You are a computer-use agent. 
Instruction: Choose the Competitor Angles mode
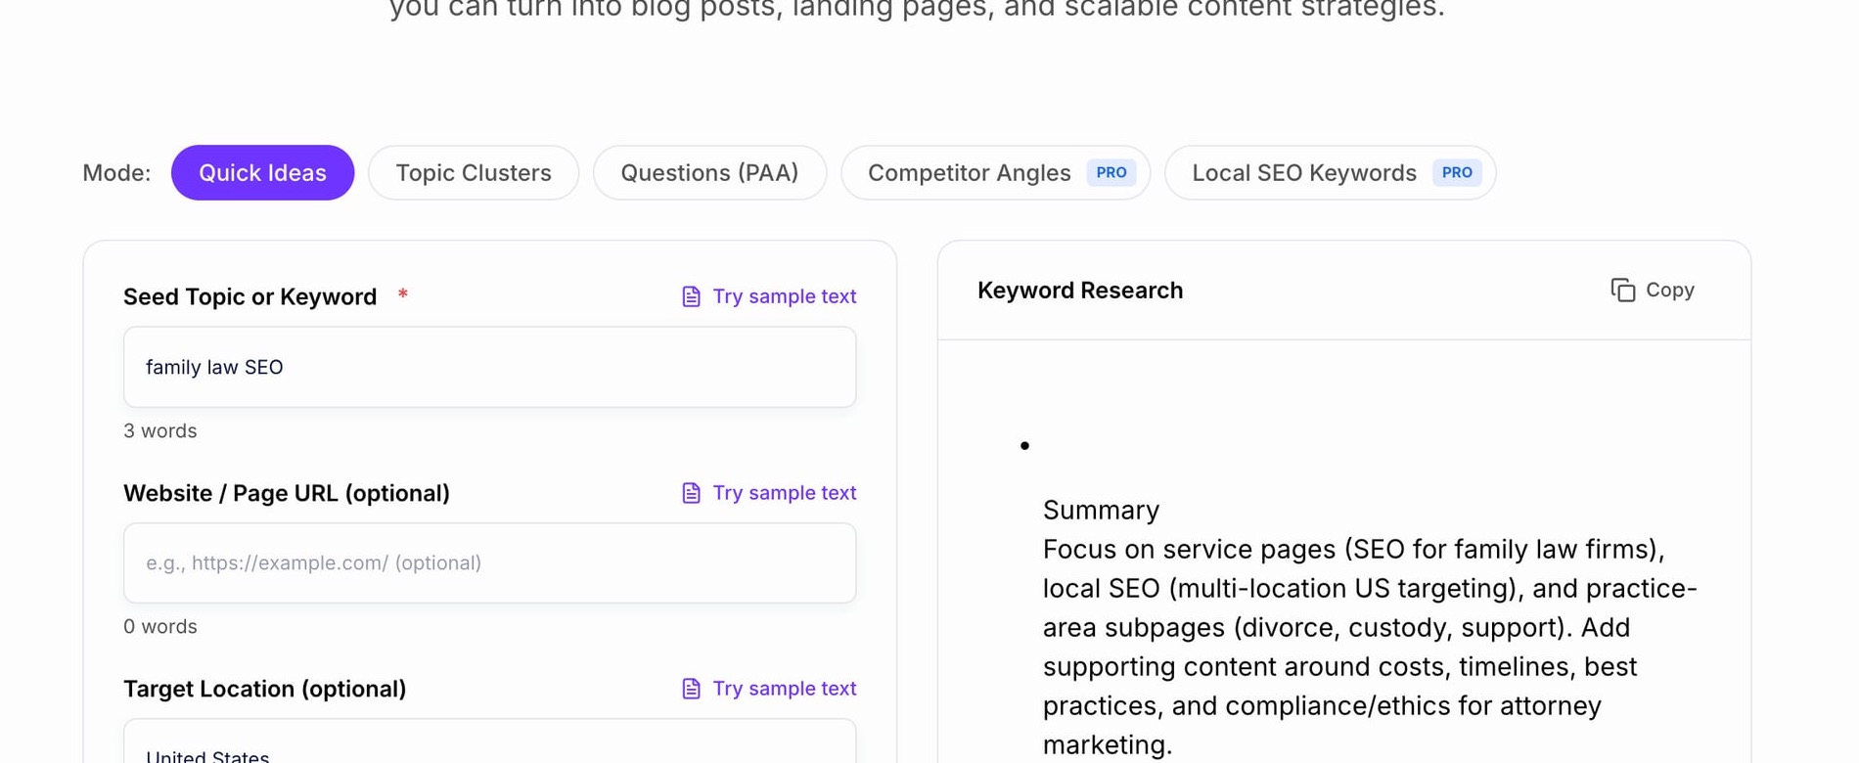[995, 173]
